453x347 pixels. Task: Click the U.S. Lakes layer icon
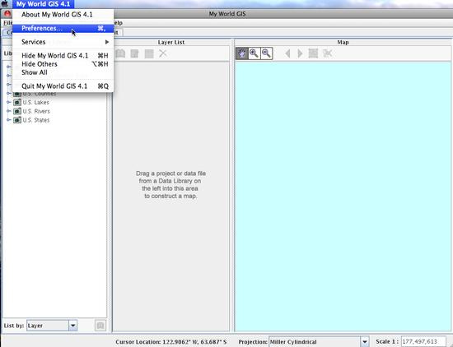point(17,103)
